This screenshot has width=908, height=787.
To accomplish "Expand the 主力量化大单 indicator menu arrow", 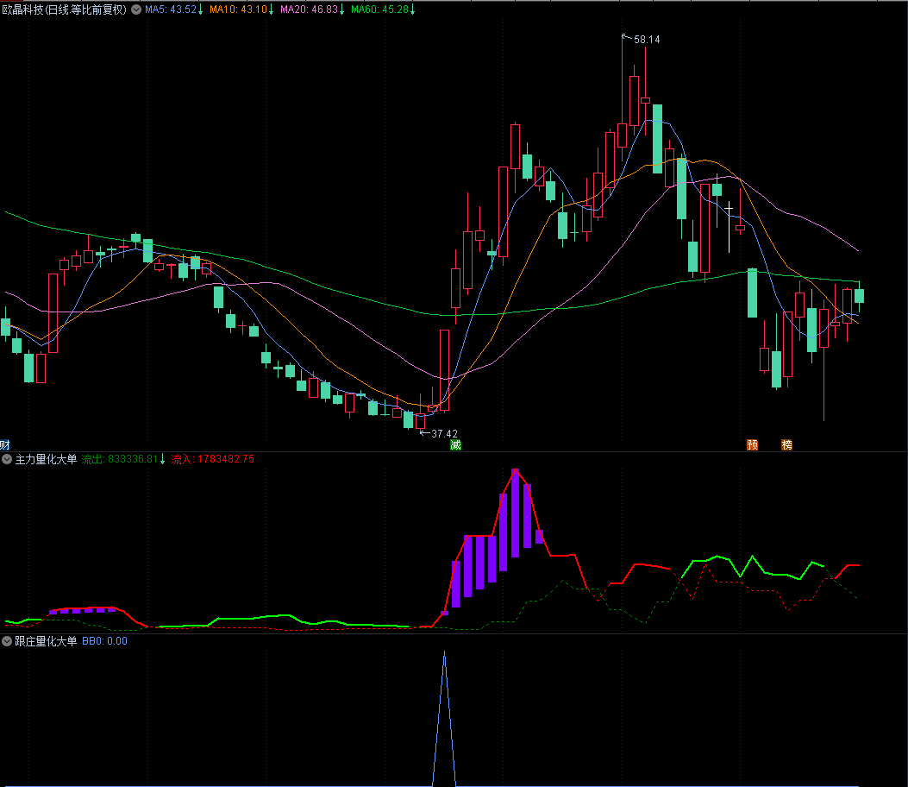I will click(8, 460).
